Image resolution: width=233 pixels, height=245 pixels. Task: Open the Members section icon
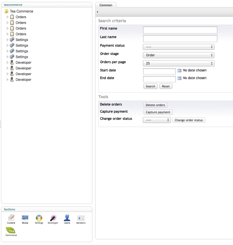pos(81,218)
